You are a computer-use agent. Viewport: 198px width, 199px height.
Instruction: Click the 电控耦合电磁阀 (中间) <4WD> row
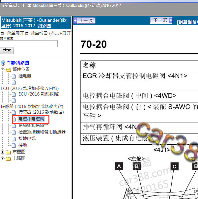[139, 97]
